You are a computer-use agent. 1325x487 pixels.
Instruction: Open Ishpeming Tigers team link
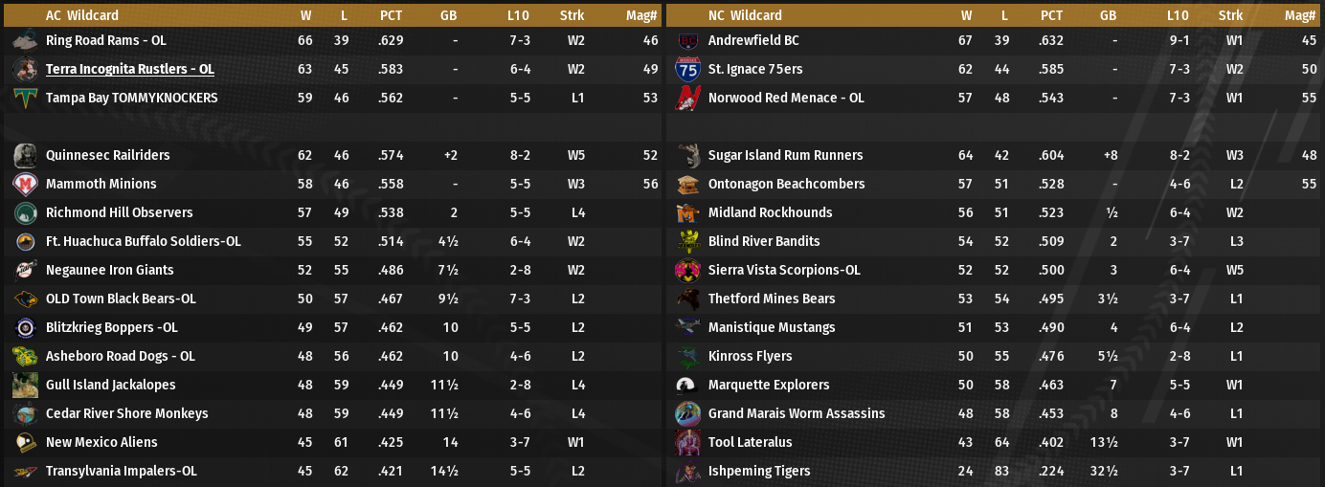tap(758, 471)
